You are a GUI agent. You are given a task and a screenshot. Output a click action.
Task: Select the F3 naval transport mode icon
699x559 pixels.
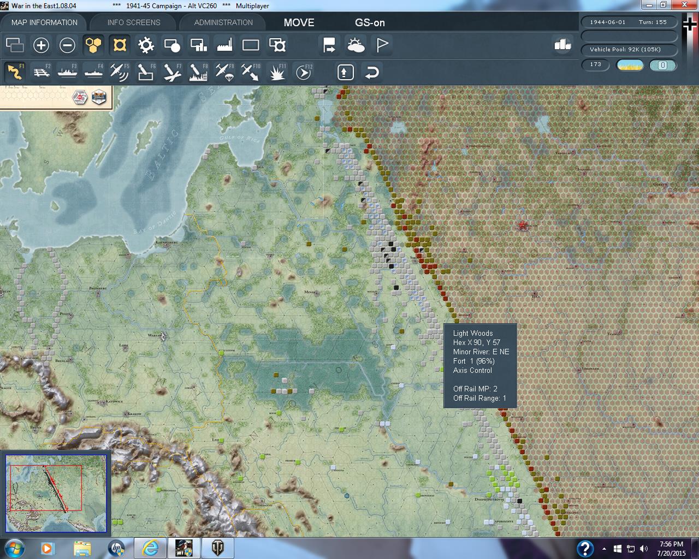pyautogui.click(x=67, y=72)
